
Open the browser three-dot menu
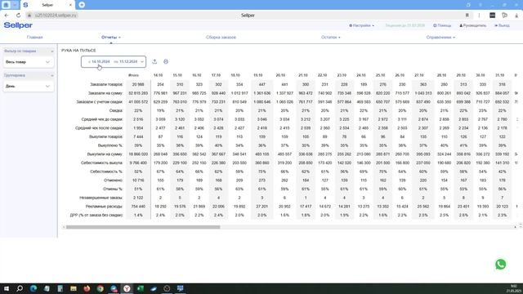(479, 16)
